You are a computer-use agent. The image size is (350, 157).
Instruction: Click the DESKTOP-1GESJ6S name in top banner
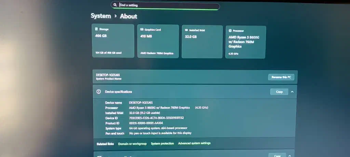coord(108,75)
